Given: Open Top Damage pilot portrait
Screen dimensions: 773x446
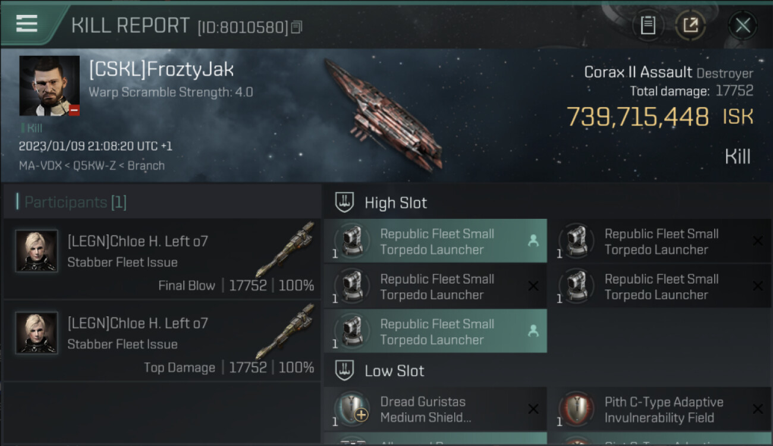Looking at the screenshot, I should click(x=37, y=333).
